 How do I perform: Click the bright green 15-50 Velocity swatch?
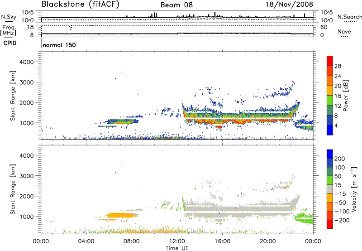pyautogui.click(x=330, y=180)
